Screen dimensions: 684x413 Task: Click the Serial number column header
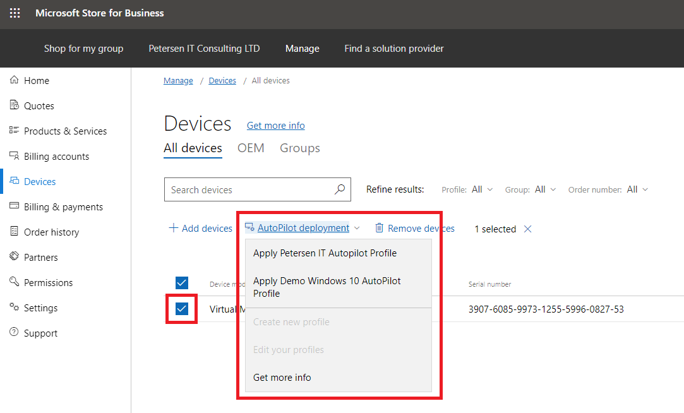coord(489,284)
